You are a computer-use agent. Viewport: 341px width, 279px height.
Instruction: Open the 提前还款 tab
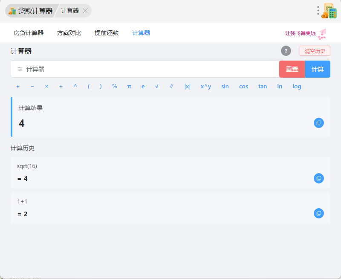pos(107,33)
